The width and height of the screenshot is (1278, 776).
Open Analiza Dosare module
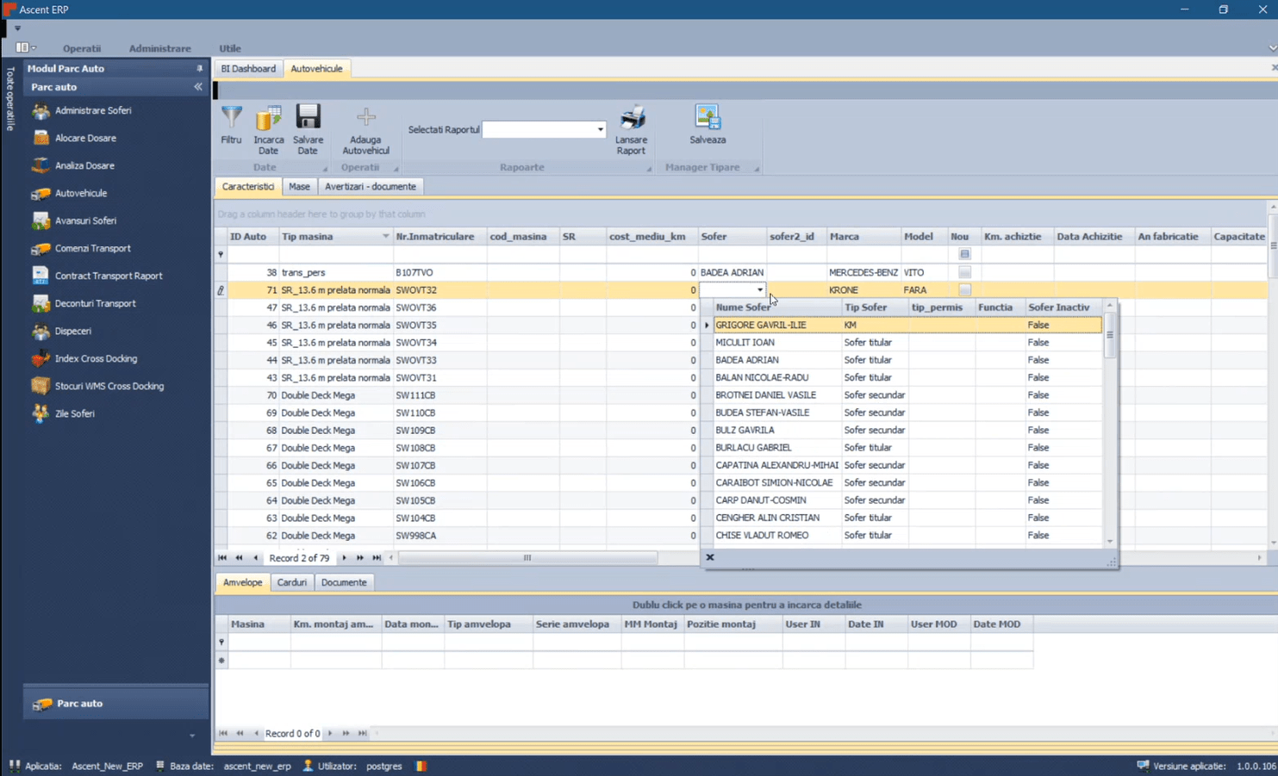tap(84, 165)
